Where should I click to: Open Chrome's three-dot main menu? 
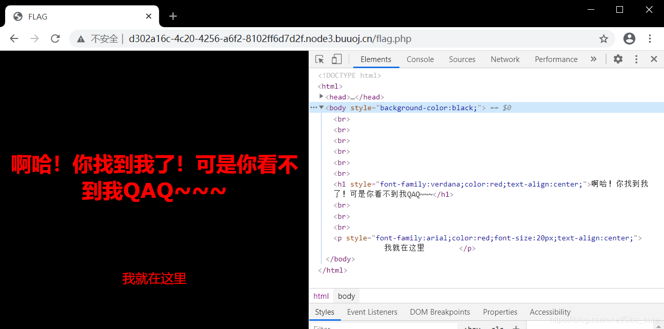(x=650, y=39)
